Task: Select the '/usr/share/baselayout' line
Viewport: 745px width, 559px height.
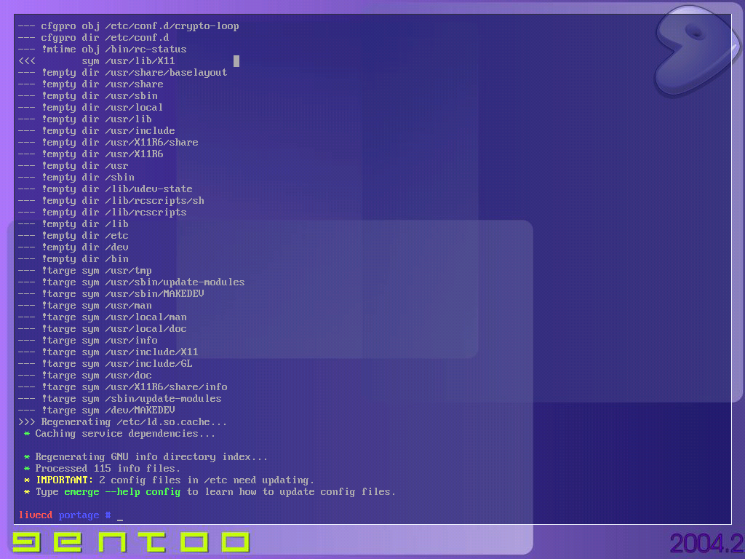Action: (x=122, y=73)
